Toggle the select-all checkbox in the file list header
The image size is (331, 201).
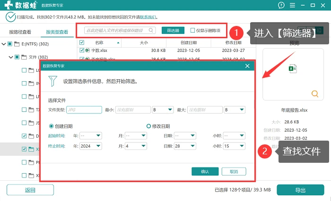coord(82,42)
